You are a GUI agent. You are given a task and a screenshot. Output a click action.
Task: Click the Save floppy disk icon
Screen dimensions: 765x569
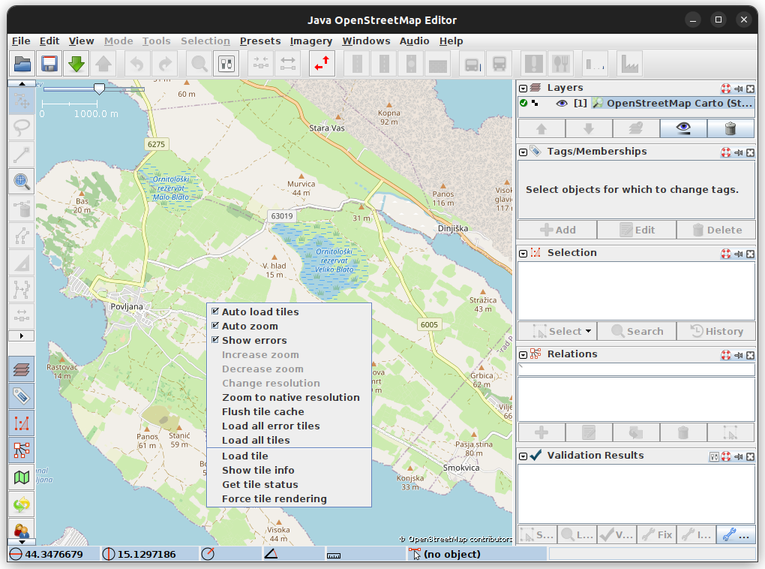[49, 64]
